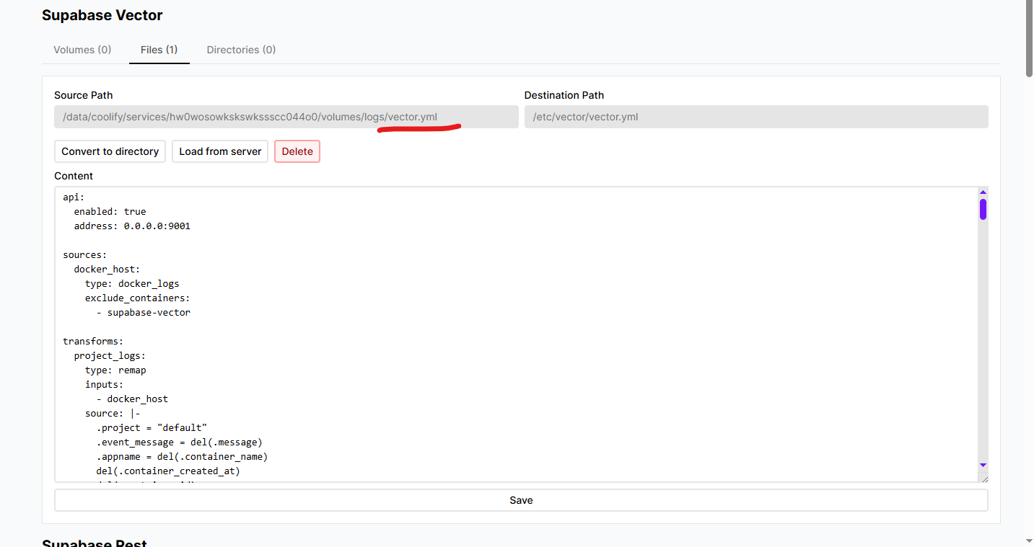
Task: Click the 'docker_host:' line under sources
Action: coord(107,270)
